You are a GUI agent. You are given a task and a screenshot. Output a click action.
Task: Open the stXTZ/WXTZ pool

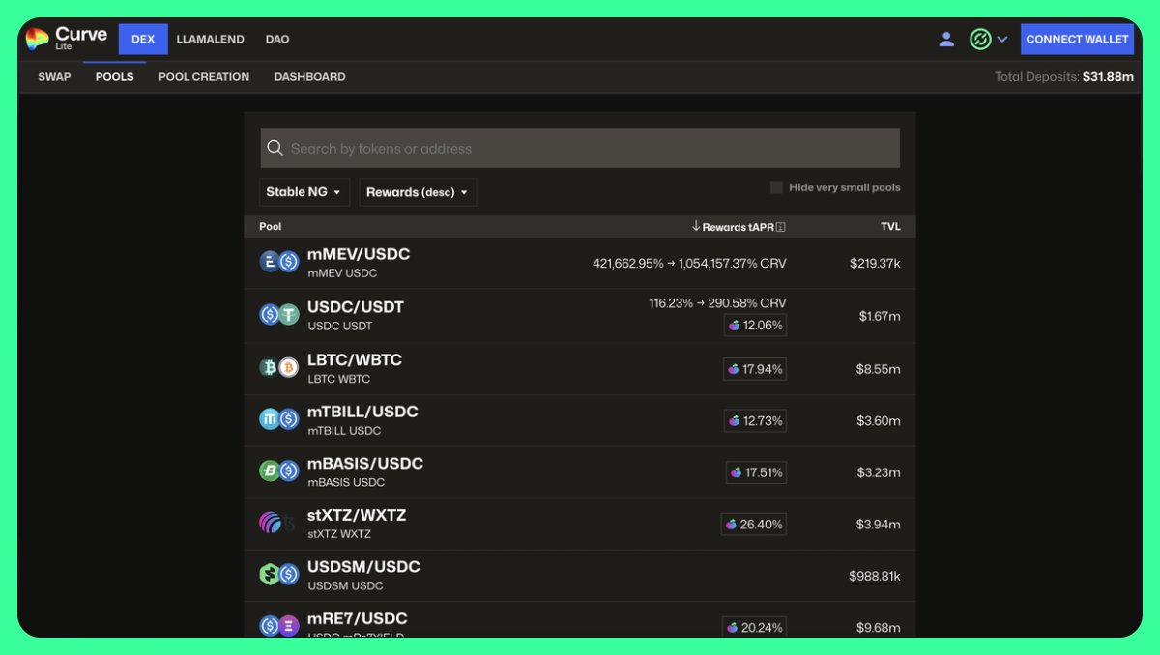pos(580,524)
